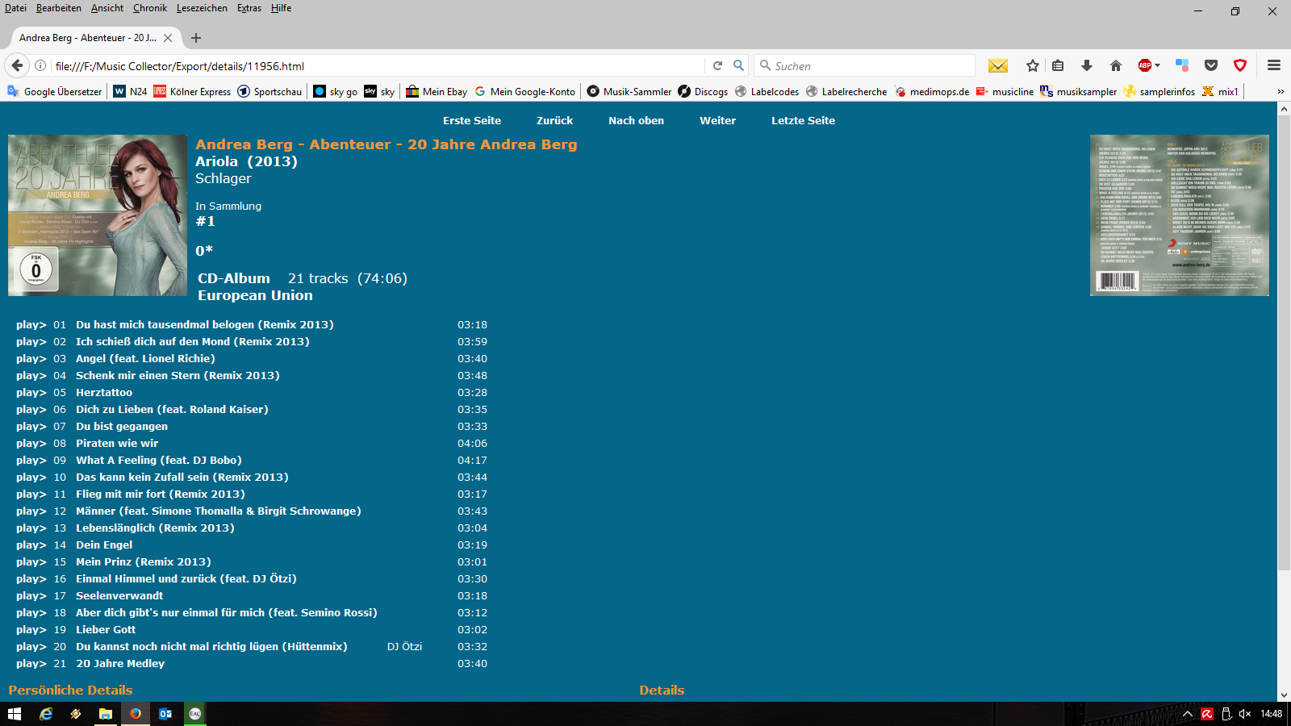Expand the Adblock Plus dropdown arrow
The image size is (1291, 726).
(1158, 65)
